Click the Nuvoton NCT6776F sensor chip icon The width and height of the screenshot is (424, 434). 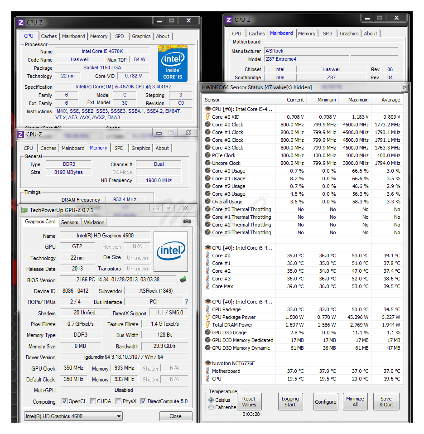pos(208,363)
